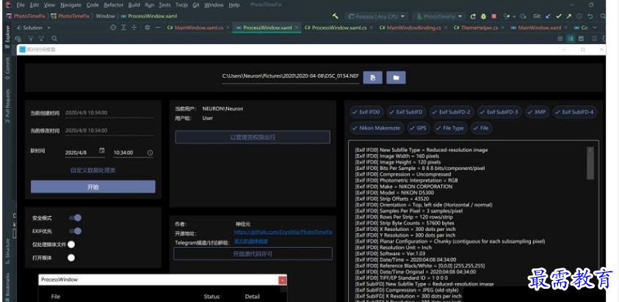
Task: Toggle the Exif SubIFD-4 filter chip
Action: pos(575,112)
